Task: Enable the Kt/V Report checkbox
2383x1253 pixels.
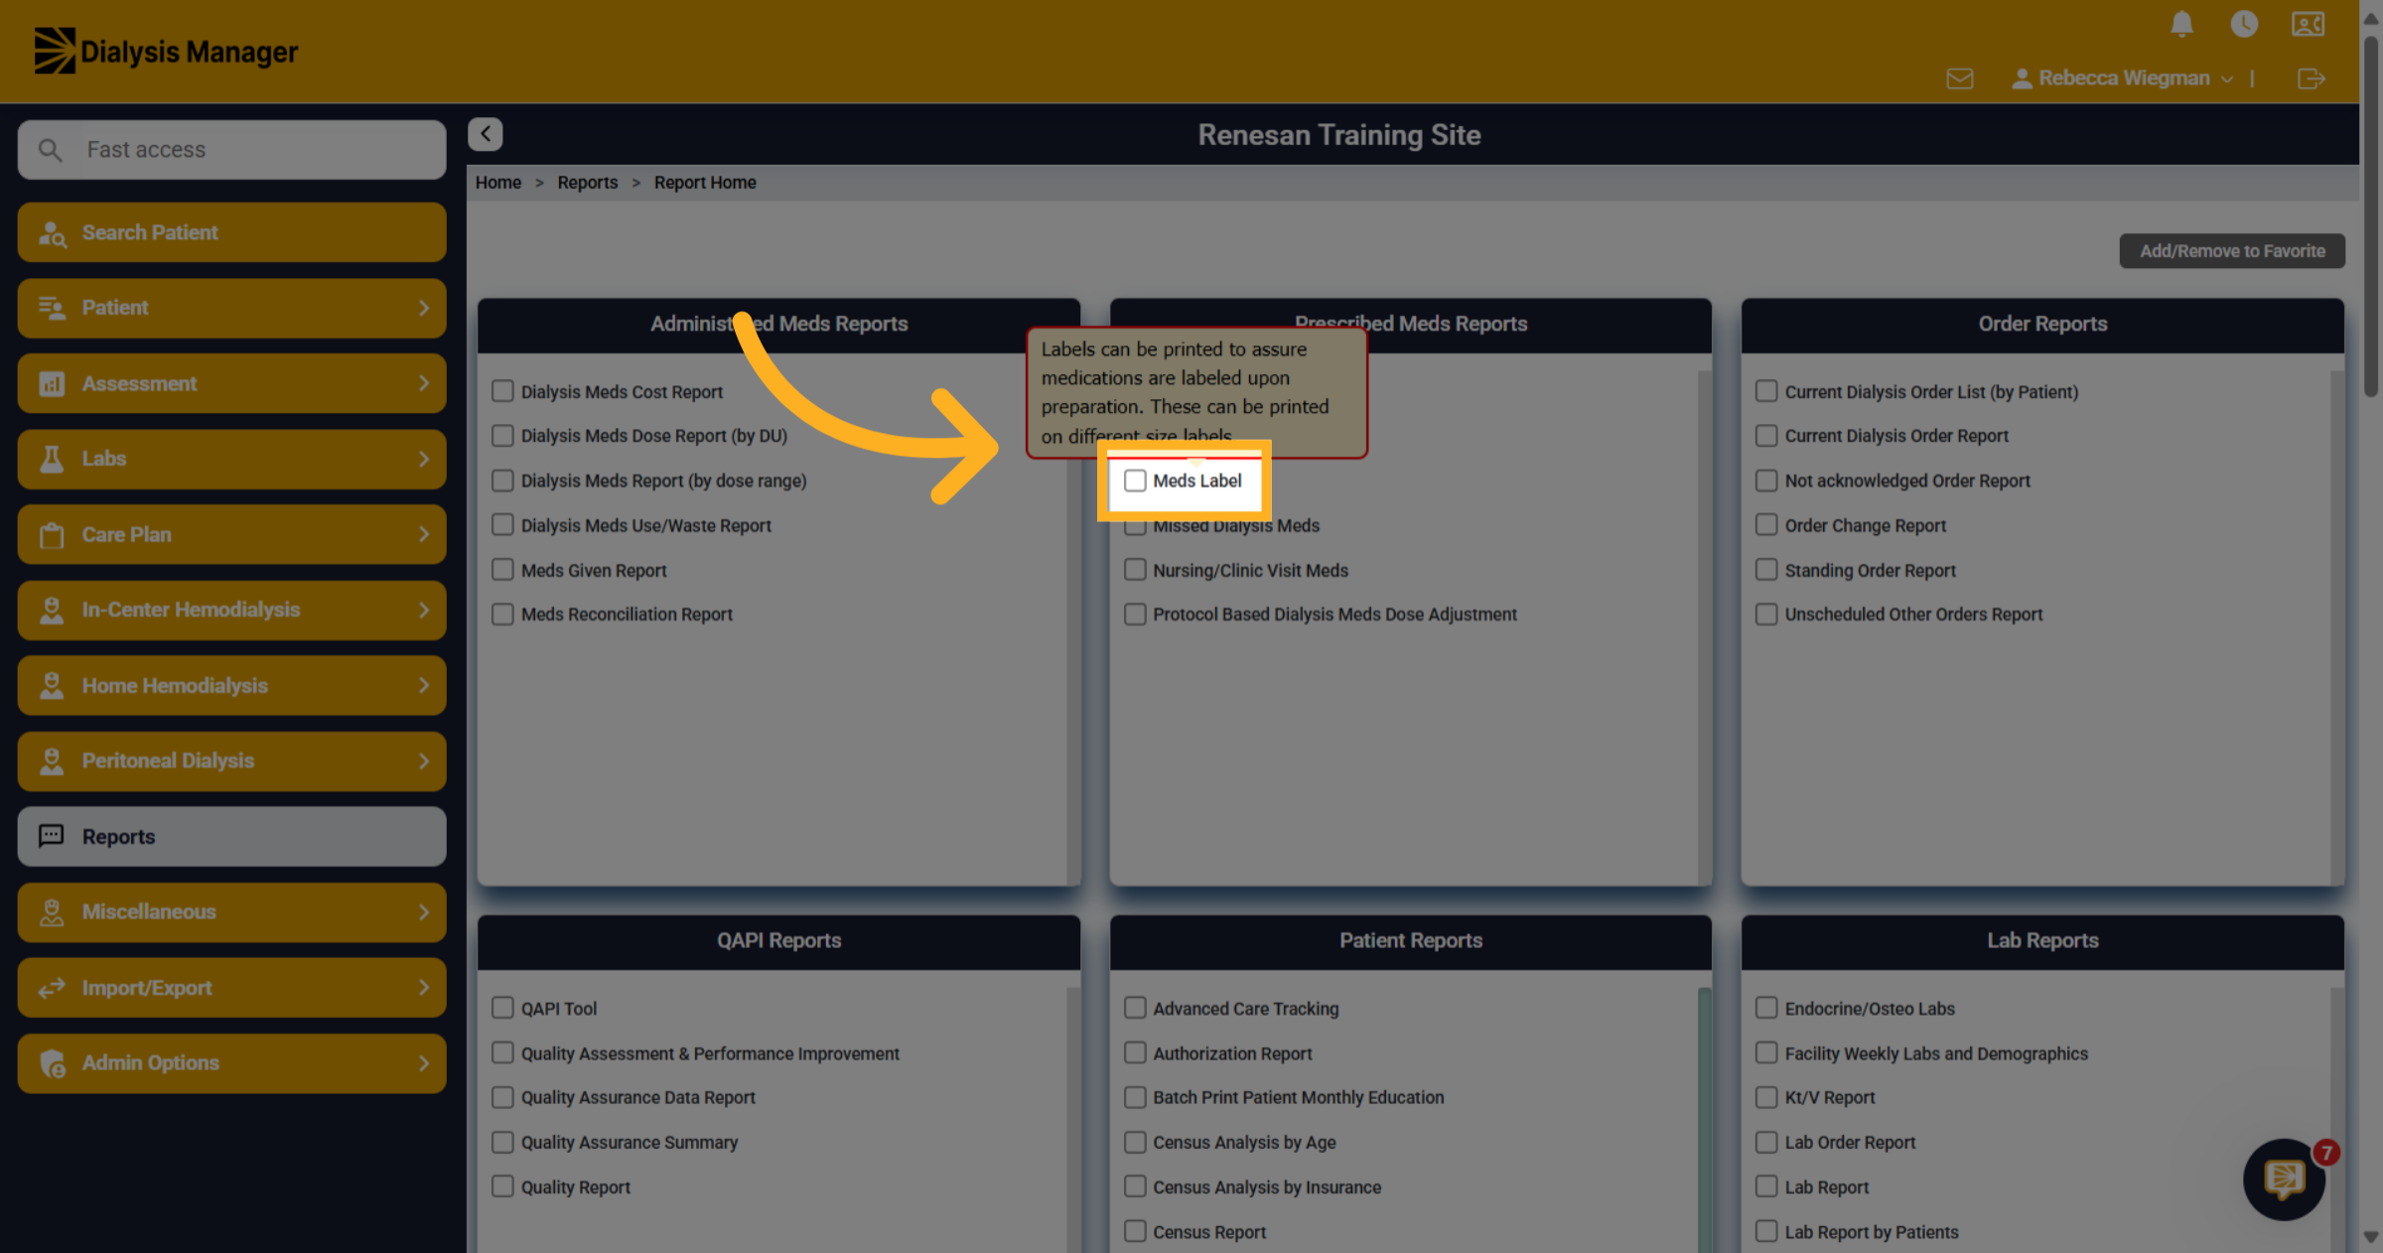Action: (x=1766, y=1097)
